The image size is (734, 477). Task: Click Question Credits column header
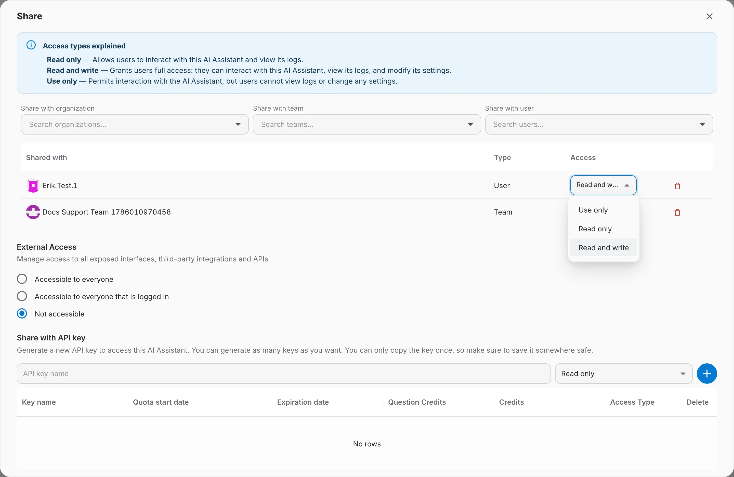pos(417,402)
